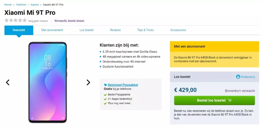Viewport: 262px width, 128px height.
Task: Click 'Verwacht, bestel alvast' link
Action: (69, 21)
